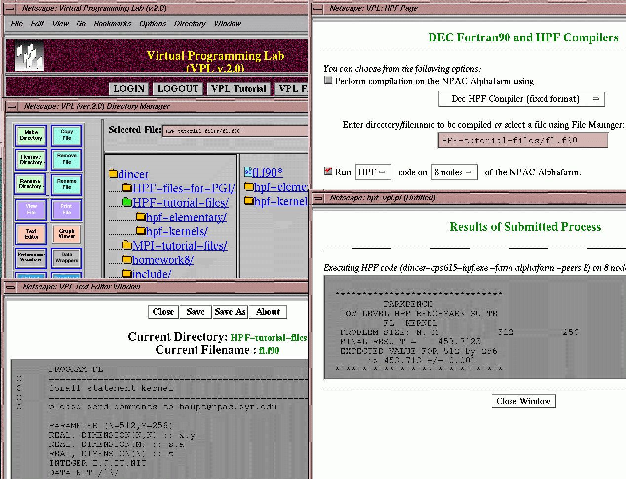Viewport: 626px width, 479px height.
Task: Click Close in the Text Editor
Action: [x=163, y=312]
